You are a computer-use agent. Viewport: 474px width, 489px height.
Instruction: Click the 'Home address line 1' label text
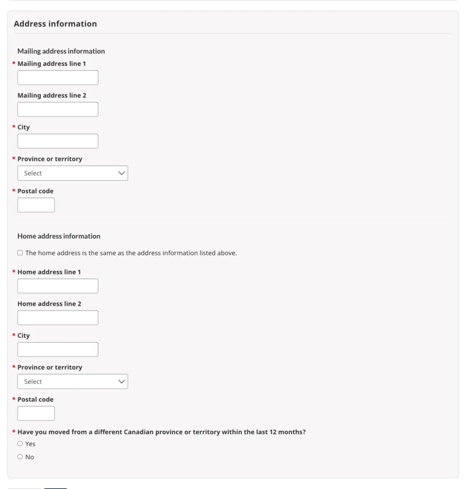pyautogui.click(x=49, y=272)
